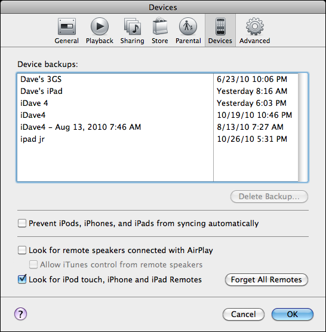Click the 8/13/10 7:27 AM date
Image resolution: width=326 pixels, height=332 pixels.
pos(250,127)
